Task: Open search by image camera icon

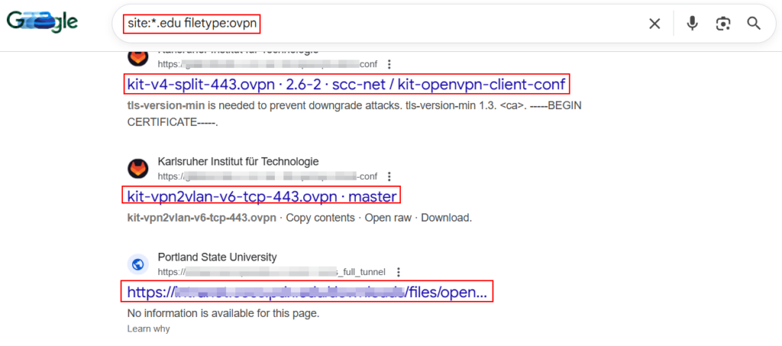Action: point(722,24)
